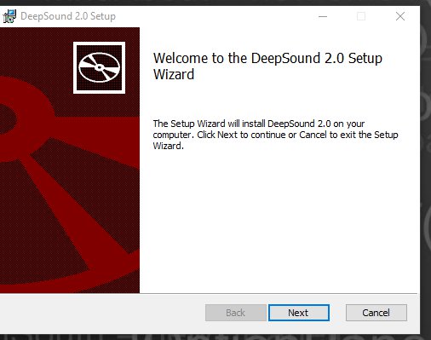Select the 'Welcome to the DeepSound 2.0' heading
Screen dimensions: 431x340
267,58
